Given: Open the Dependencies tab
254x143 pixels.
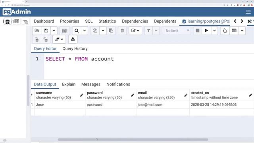Looking at the screenshot, I should (135, 21).
